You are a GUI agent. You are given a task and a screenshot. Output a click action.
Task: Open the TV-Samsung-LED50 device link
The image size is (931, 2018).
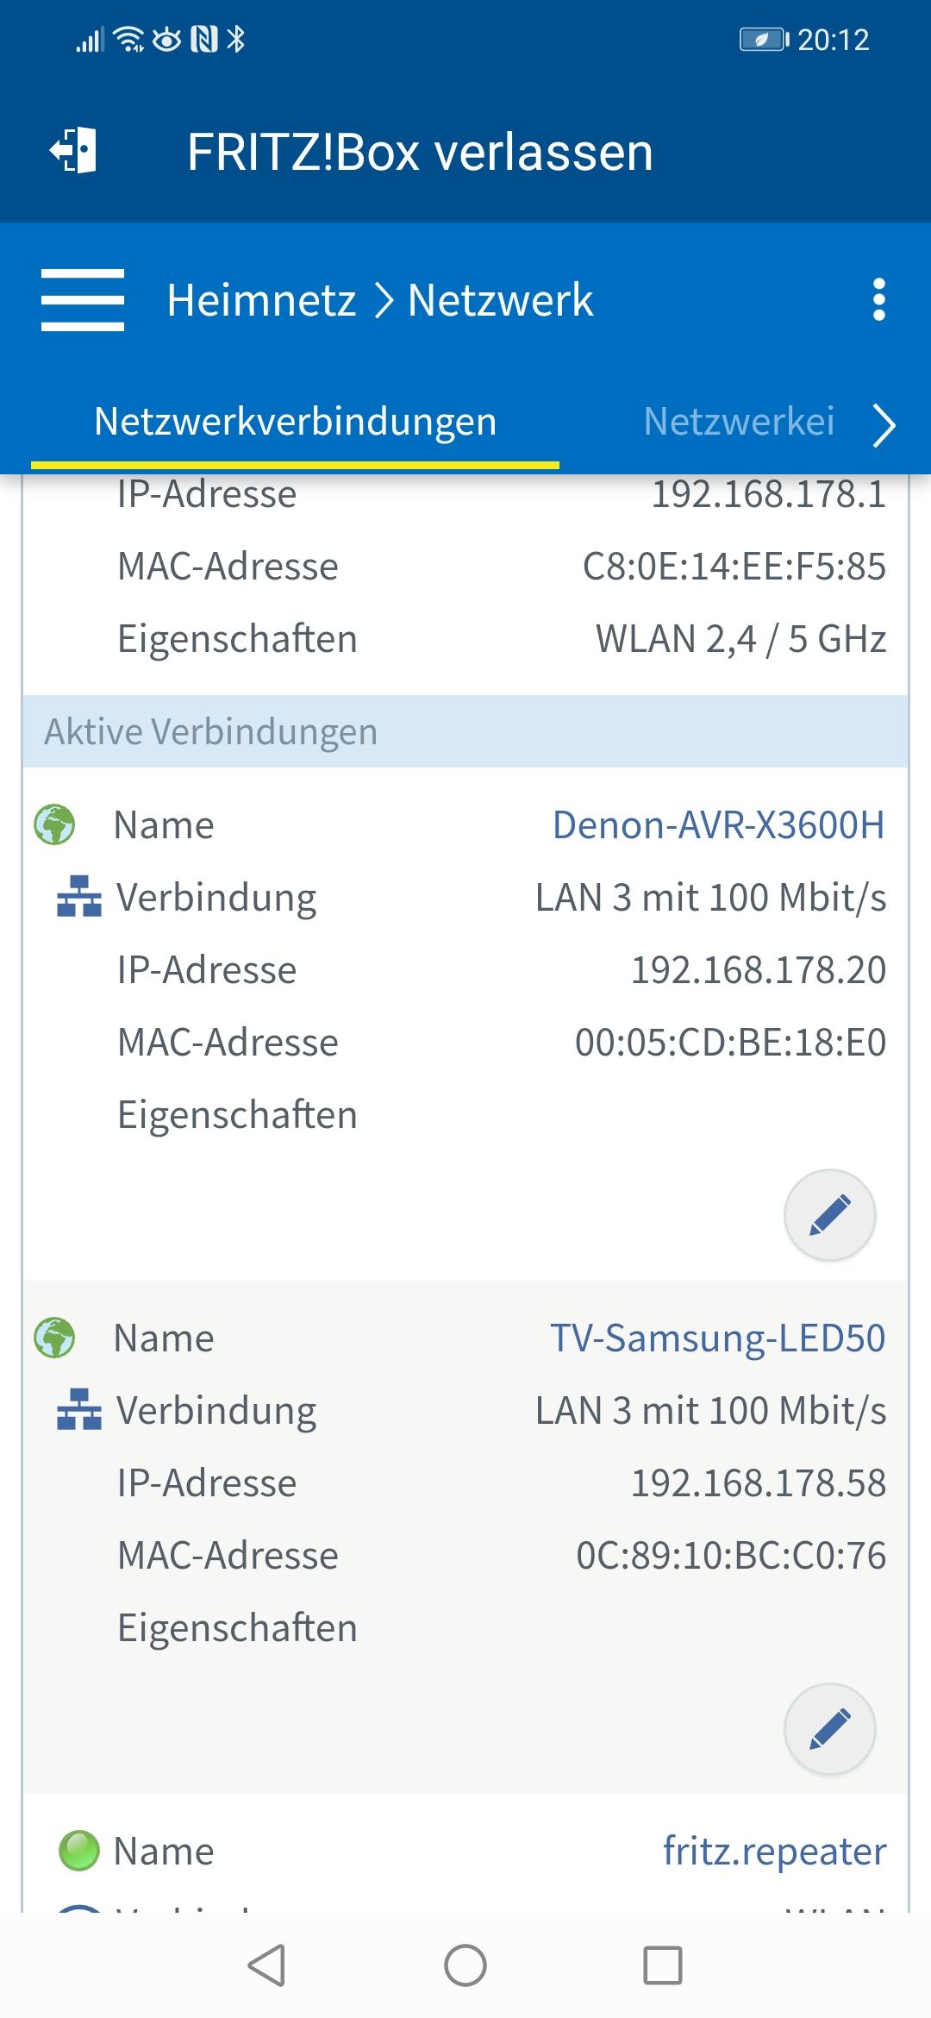[x=717, y=1338]
